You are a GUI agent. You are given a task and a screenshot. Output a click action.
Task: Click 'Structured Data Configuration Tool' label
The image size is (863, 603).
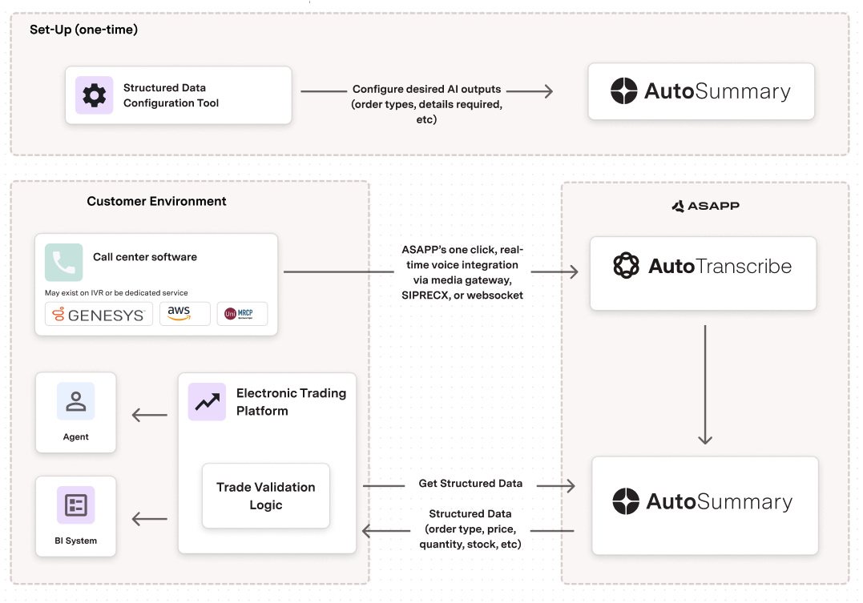pyautogui.click(x=171, y=95)
